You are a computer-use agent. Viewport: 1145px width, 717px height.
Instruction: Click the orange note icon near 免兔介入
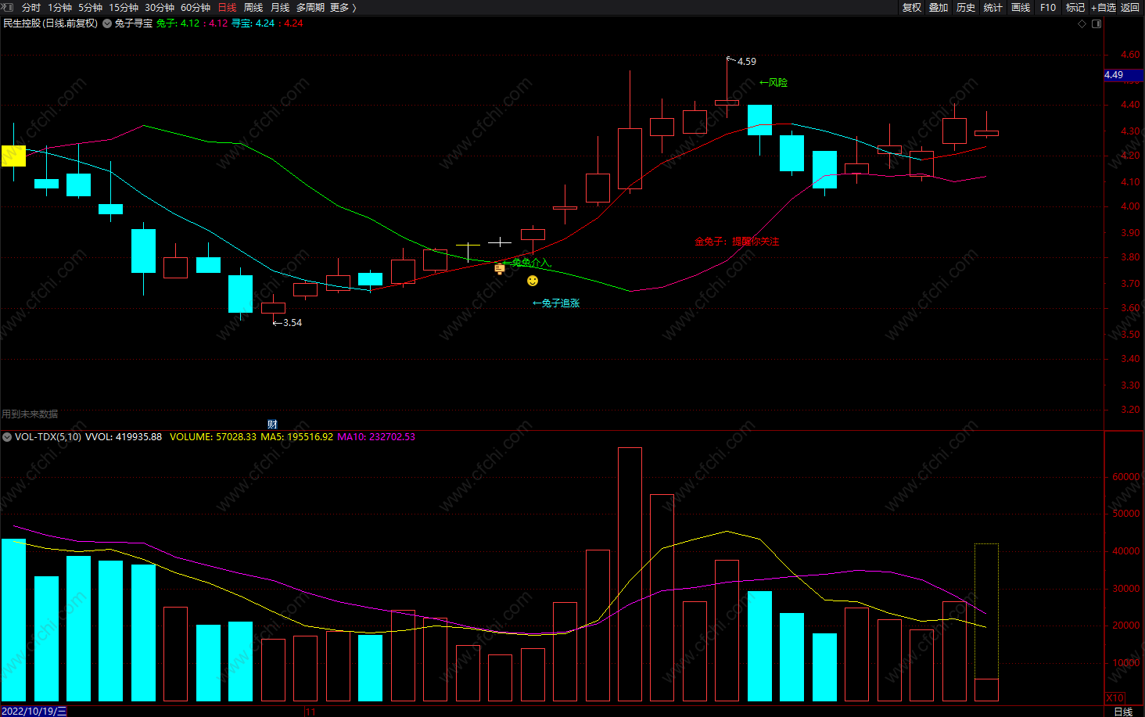click(500, 269)
